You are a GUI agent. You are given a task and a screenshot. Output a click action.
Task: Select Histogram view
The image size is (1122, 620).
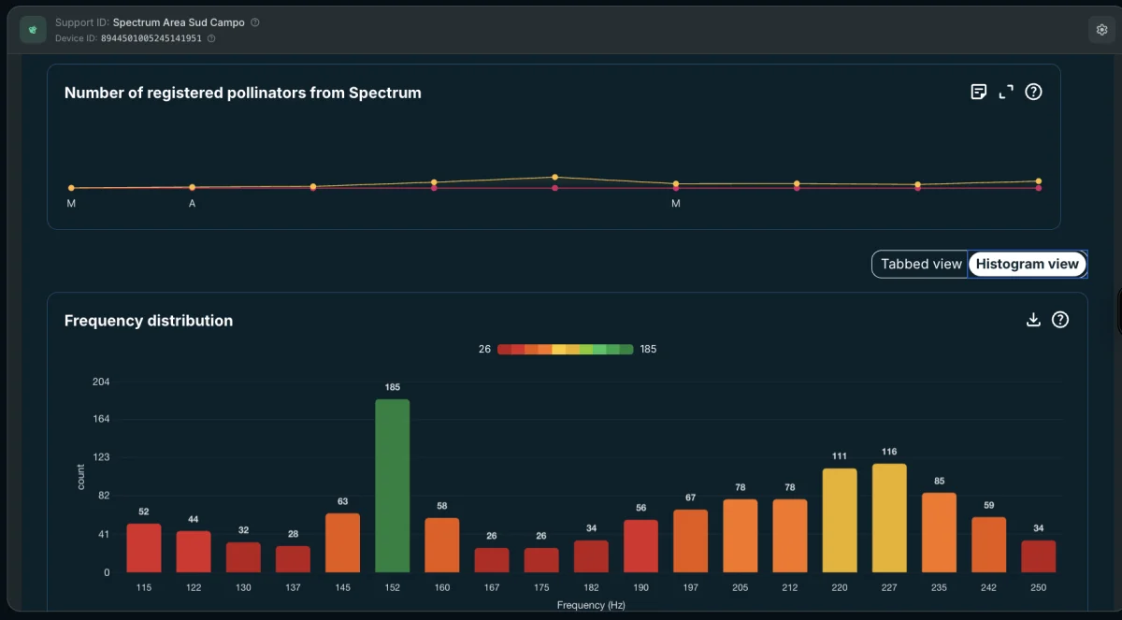(1027, 265)
